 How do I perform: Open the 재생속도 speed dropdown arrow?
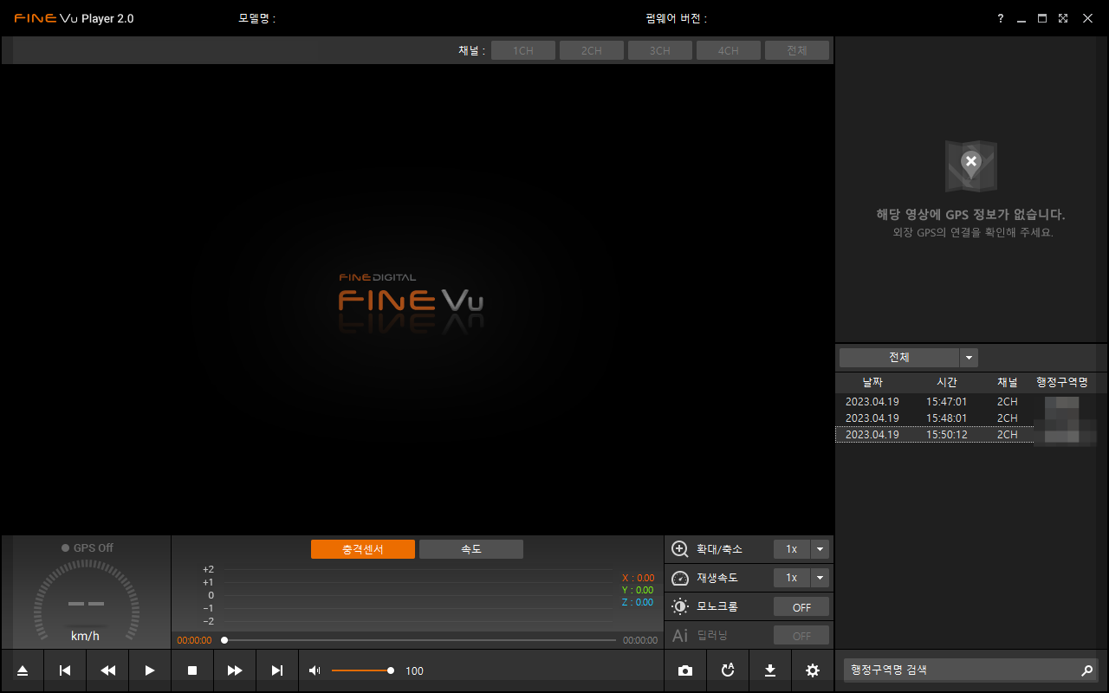click(x=820, y=578)
